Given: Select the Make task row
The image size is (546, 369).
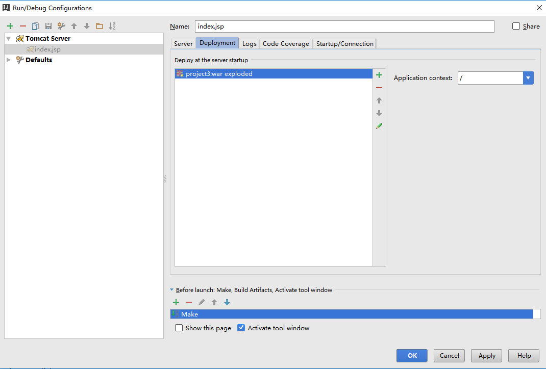Looking at the screenshot, I should [x=352, y=314].
